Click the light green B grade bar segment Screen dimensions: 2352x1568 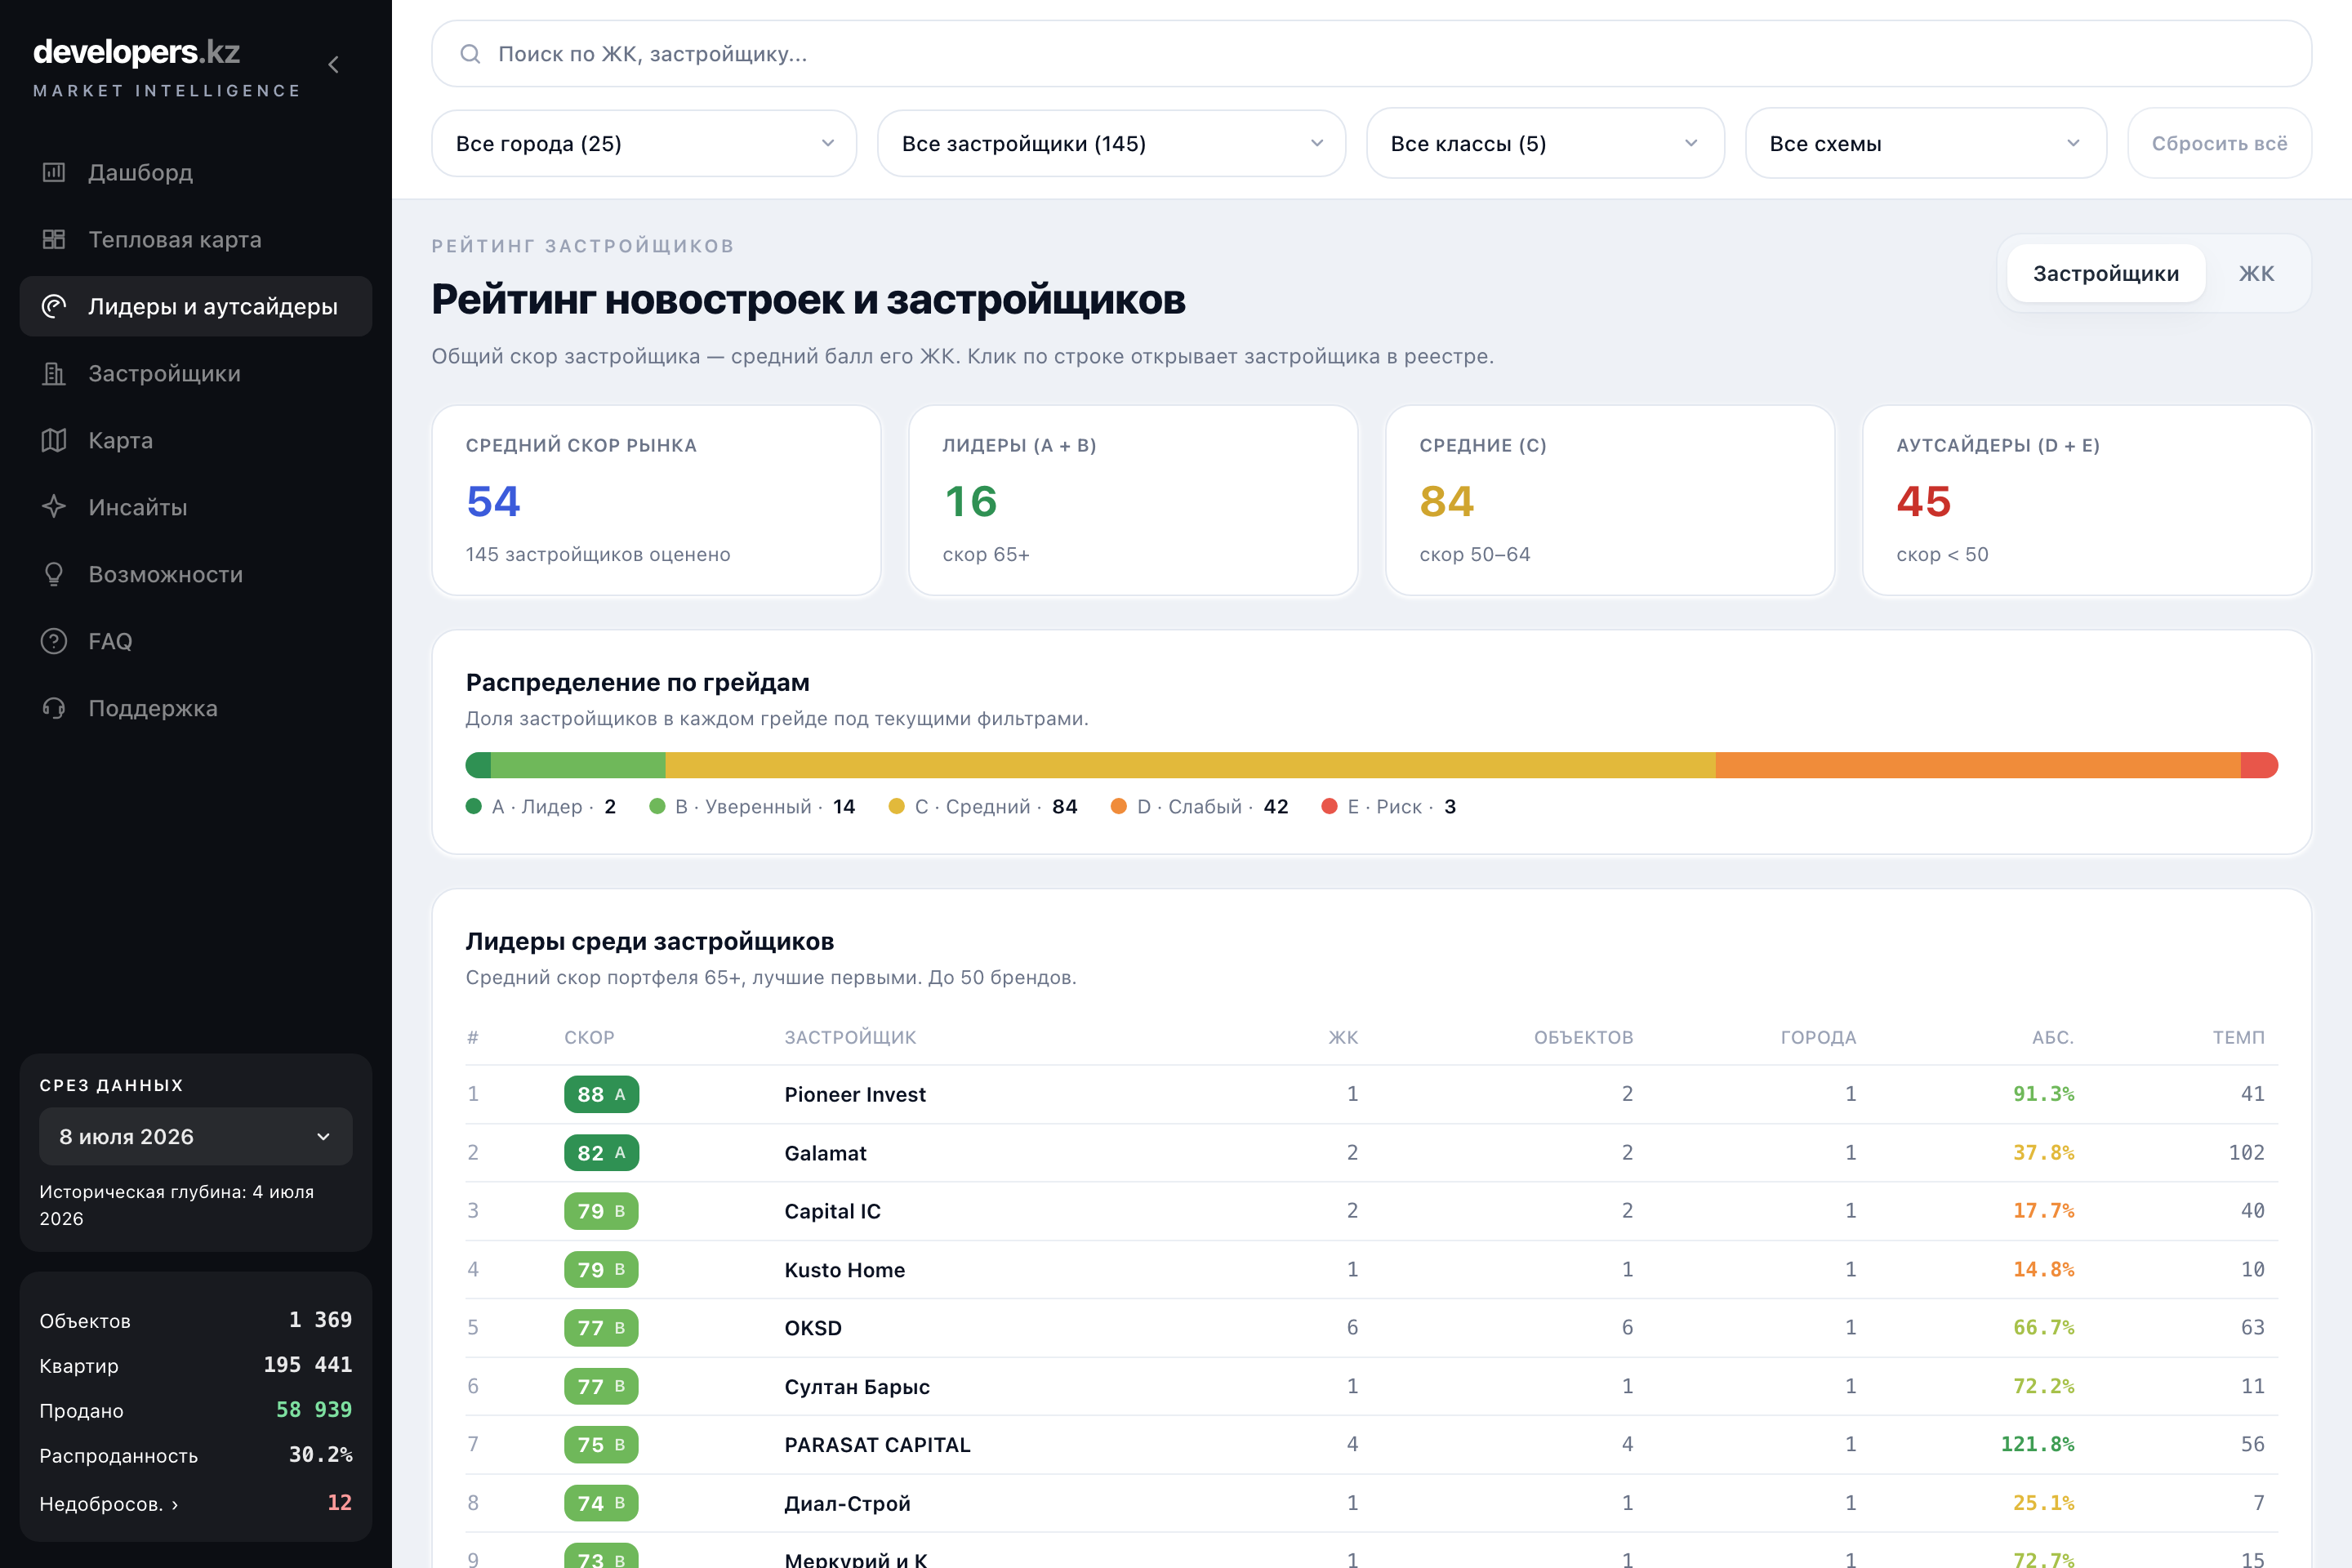578,765
